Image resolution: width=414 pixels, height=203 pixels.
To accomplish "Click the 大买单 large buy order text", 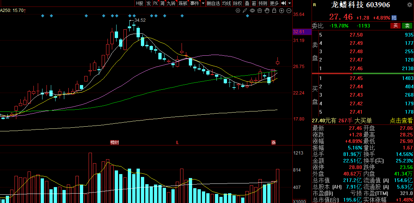I will tap(363, 121).
